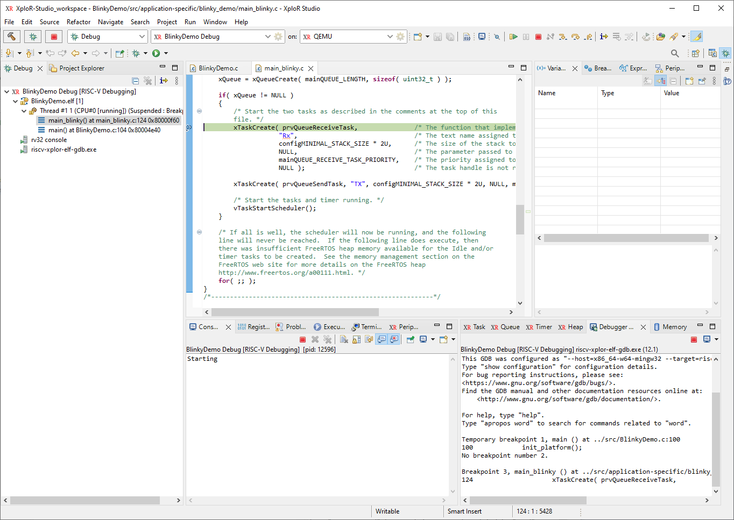Screen dimensions: 734x520
Task: Click the highlighter Toggle Mark Occurrences icon
Action: [x=696, y=37]
